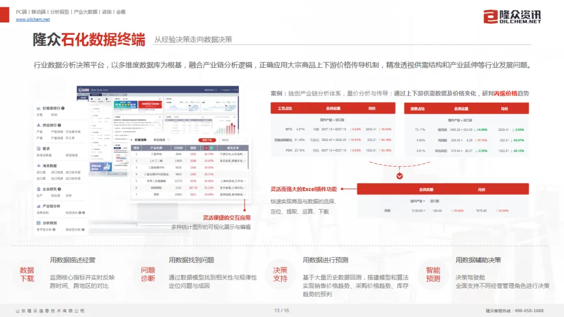Click the 相关企业 column header

coord(233,148)
